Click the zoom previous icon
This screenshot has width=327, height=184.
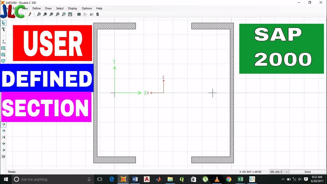[x=51, y=14]
